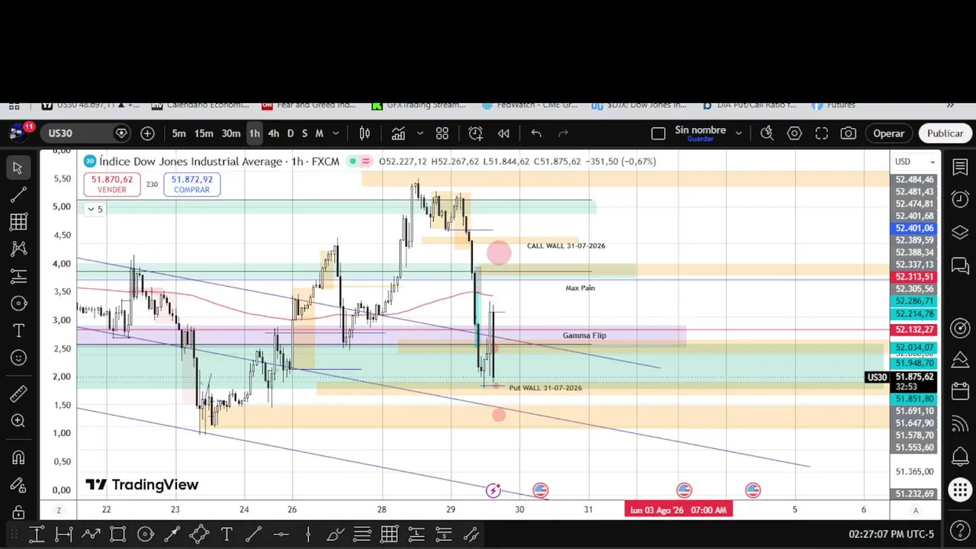This screenshot has height=549, width=976.
Task: Select the cursor arrow tool
Action: point(18,168)
